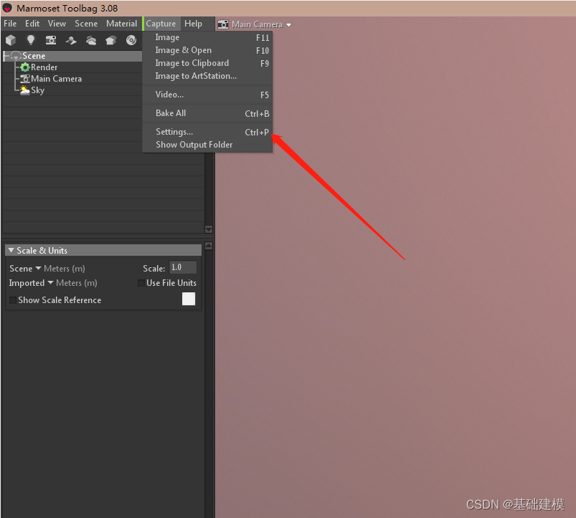Choose Show Output Folder
This screenshot has height=518, width=576.
[x=207, y=145]
